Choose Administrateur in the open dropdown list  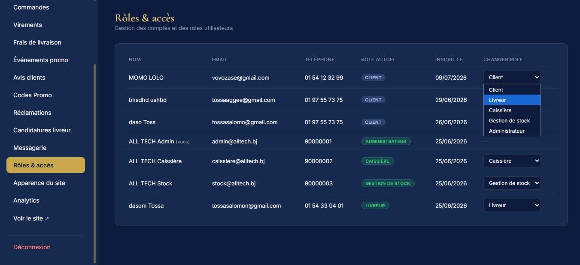click(x=512, y=131)
